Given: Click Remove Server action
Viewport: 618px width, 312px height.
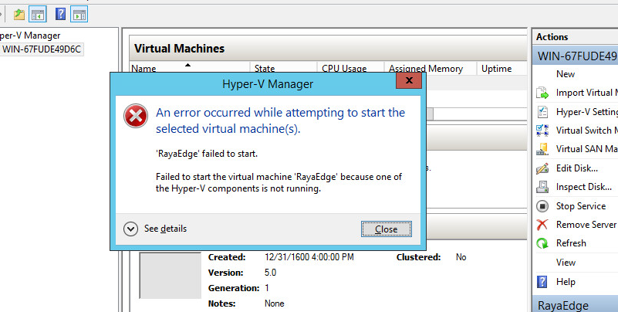Looking at the screenshot, I should coord(586,225).
